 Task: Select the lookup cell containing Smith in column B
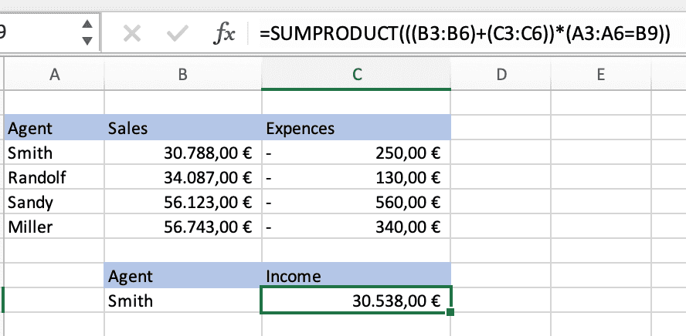click(x=182, y=301)
